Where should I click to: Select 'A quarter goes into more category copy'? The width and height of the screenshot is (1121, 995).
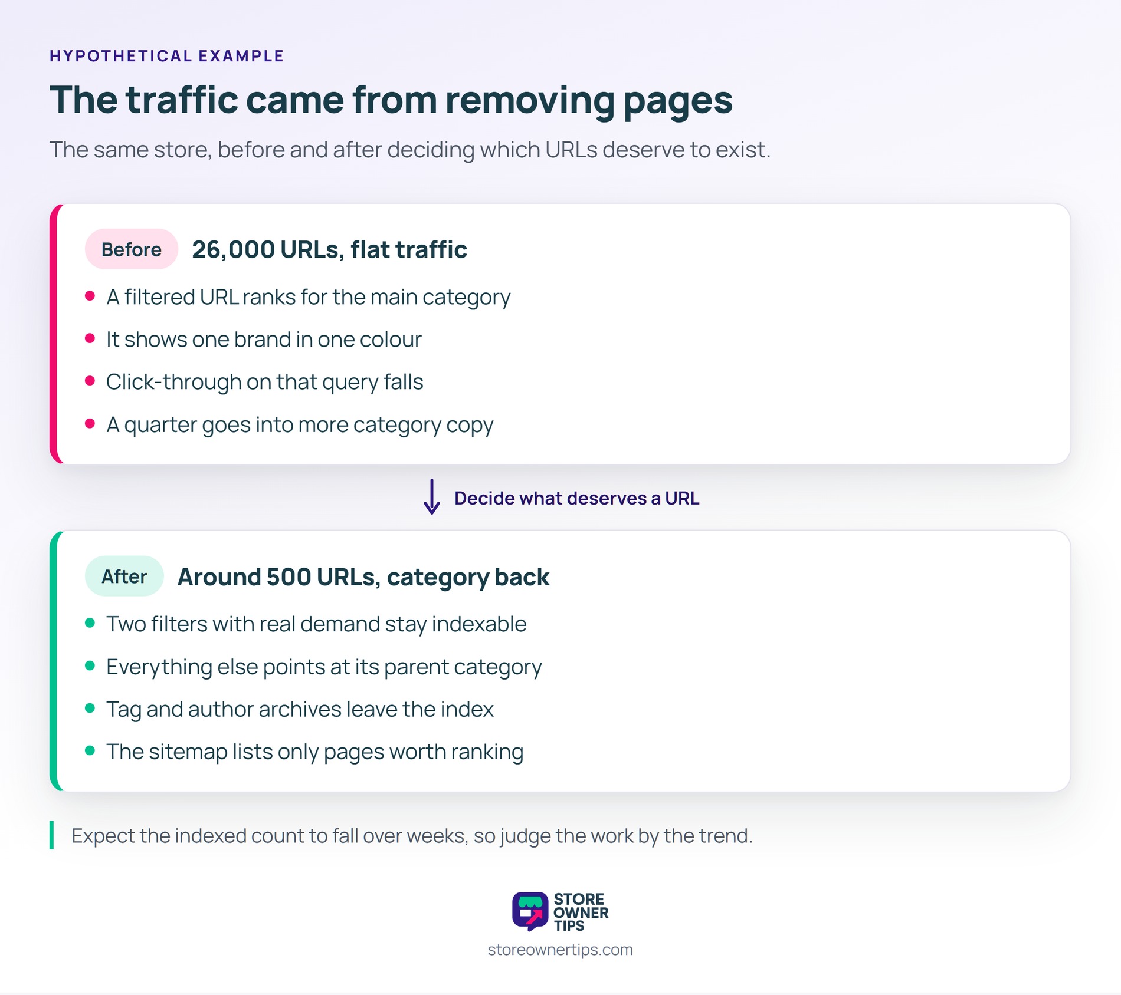pyautogui.click(x=300, y=424)
